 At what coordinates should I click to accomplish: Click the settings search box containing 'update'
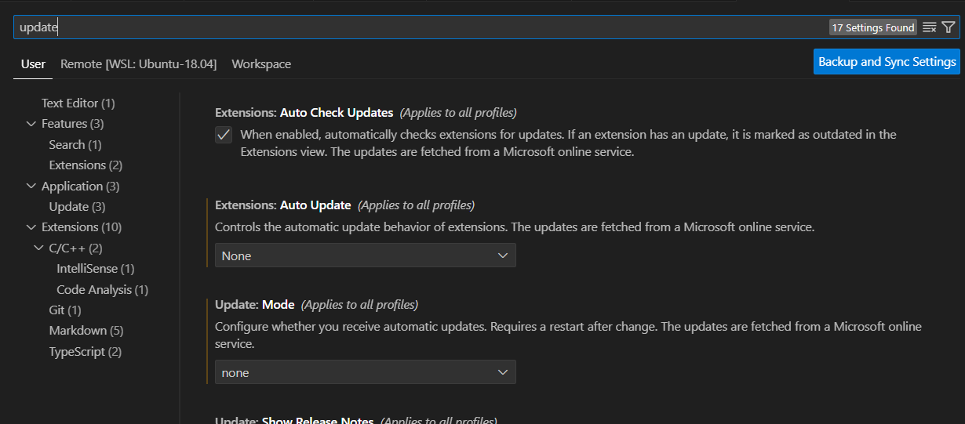click(486, 27)
